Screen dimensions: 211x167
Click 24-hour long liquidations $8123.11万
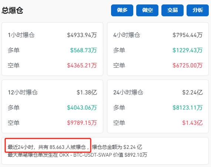187,108
